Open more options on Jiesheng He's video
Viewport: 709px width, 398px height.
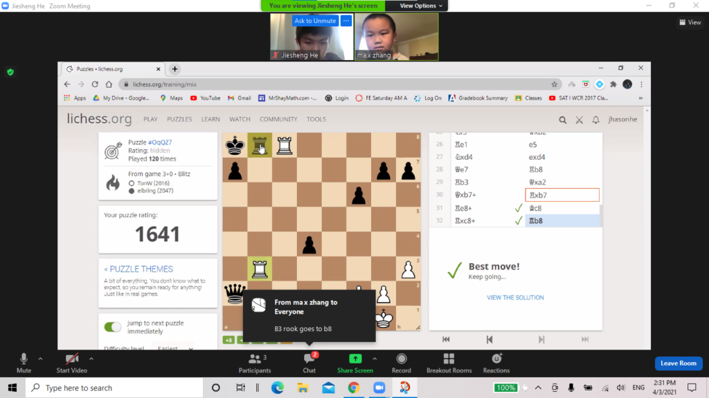pyautogui.click(x=346, y=21)
